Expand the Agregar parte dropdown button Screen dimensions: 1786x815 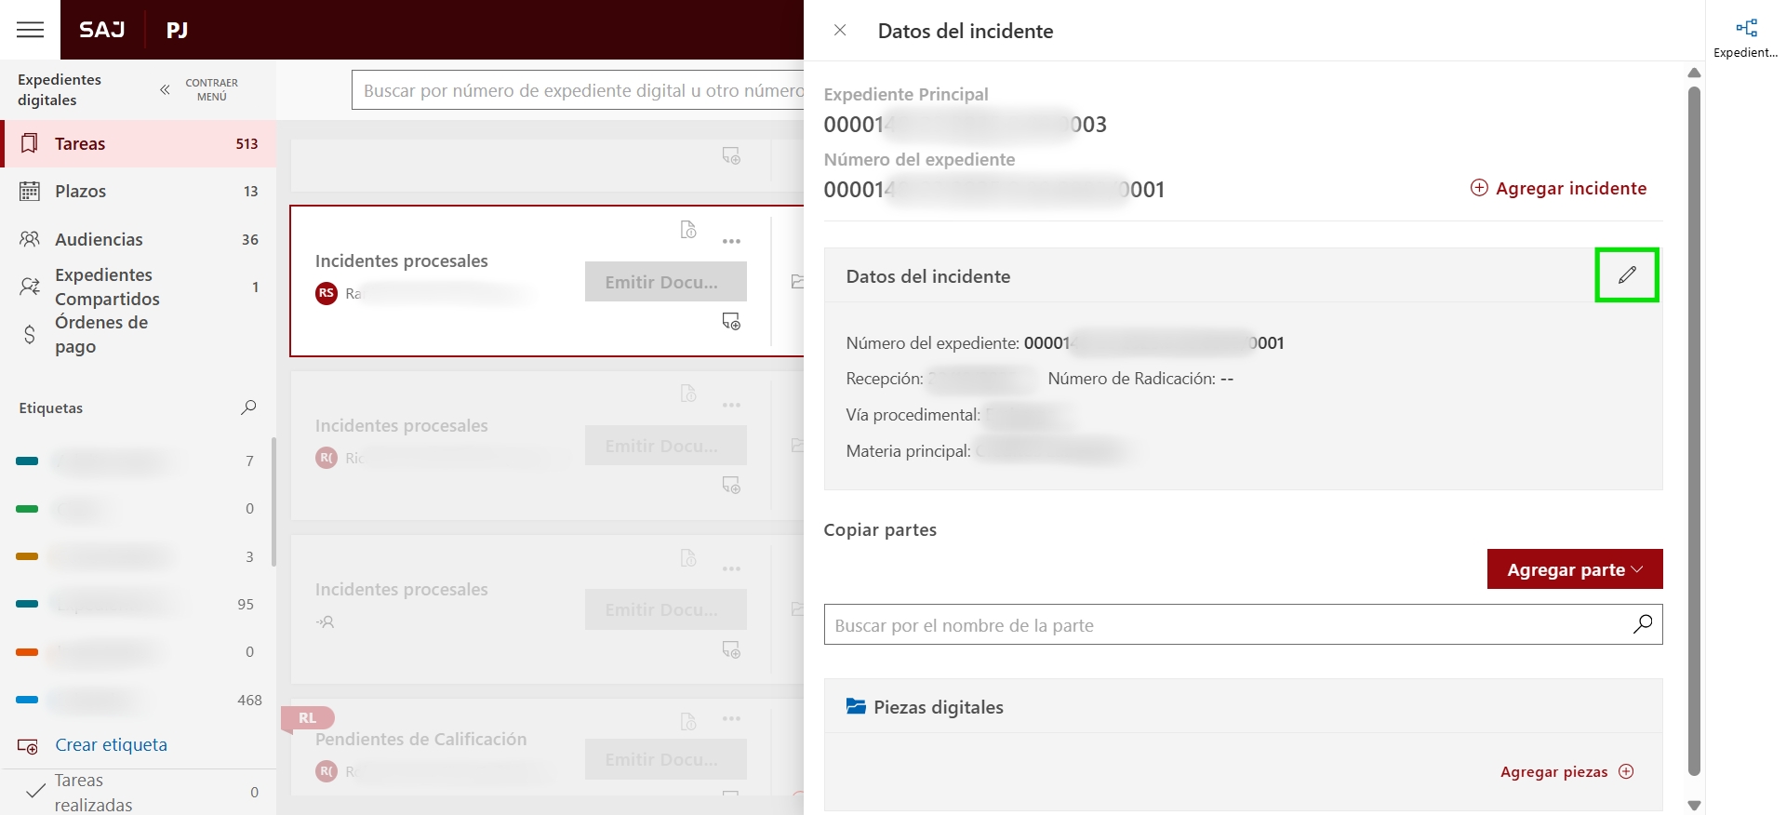(x=1574, y=569)
